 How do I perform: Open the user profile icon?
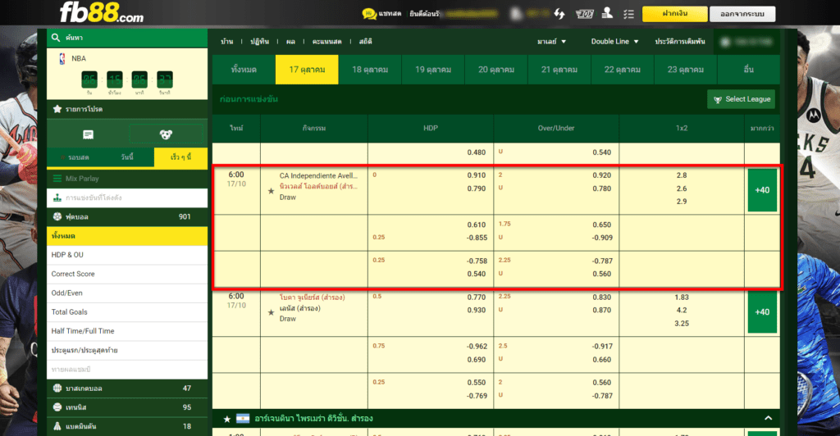(607, 13)
